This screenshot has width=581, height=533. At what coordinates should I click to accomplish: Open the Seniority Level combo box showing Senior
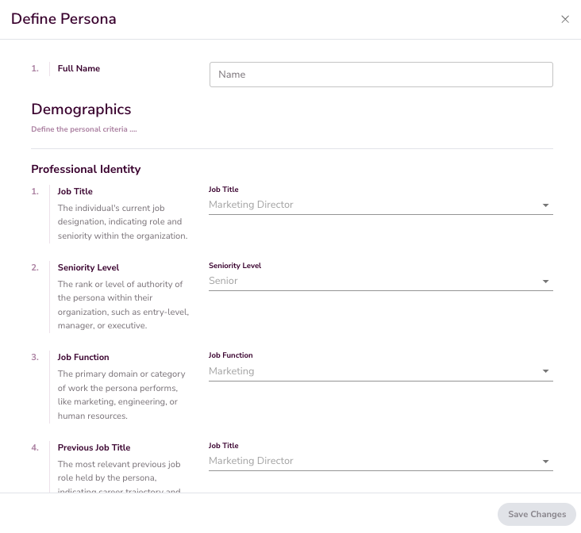[373, 281]
